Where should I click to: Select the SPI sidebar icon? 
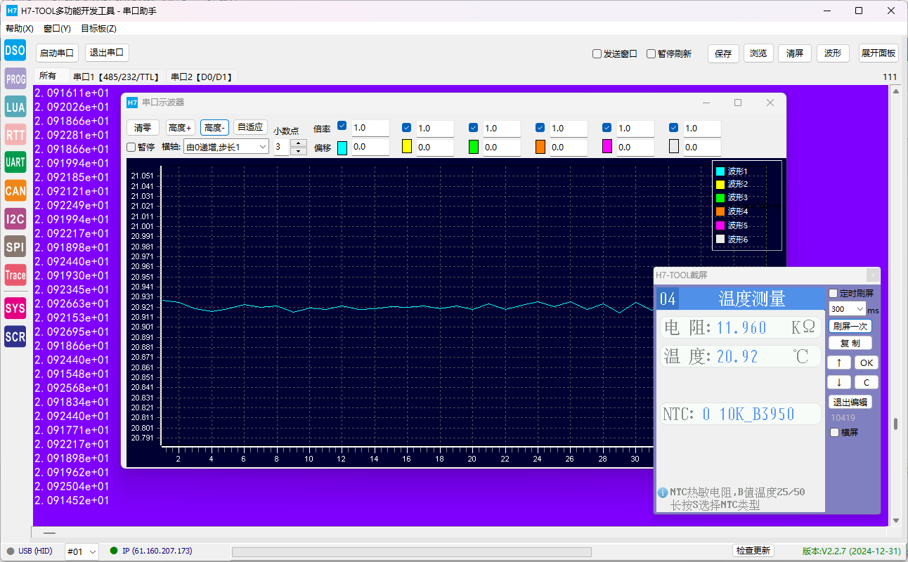[x=15, y=247]
